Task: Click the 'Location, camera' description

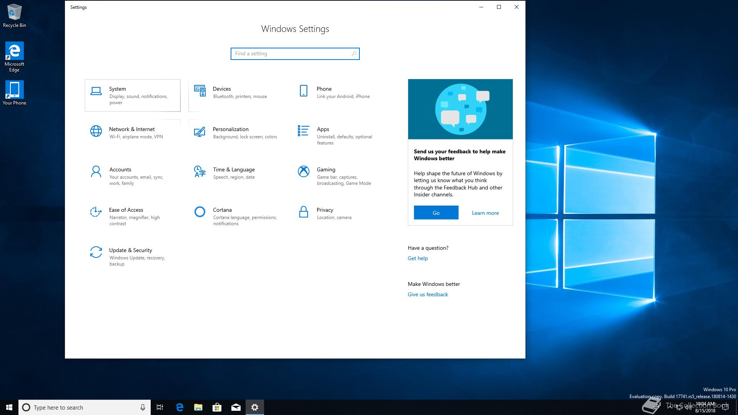Action: pos(334,217)
